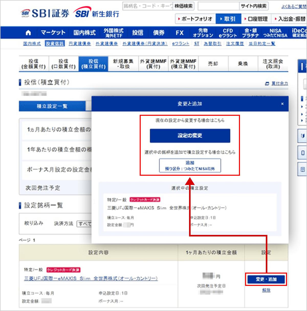Close the 変更と追加 dialog

coord(282,104)
